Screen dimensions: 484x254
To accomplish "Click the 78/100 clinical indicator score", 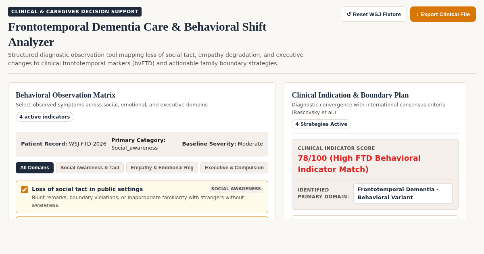I will tap(359, 164).
